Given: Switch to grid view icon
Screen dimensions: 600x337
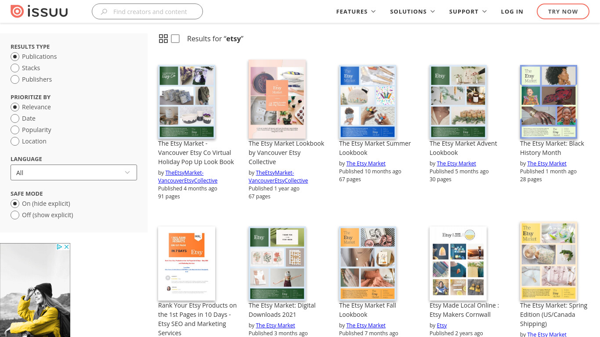Looking at the screenshot, I should tap(163, 39).
